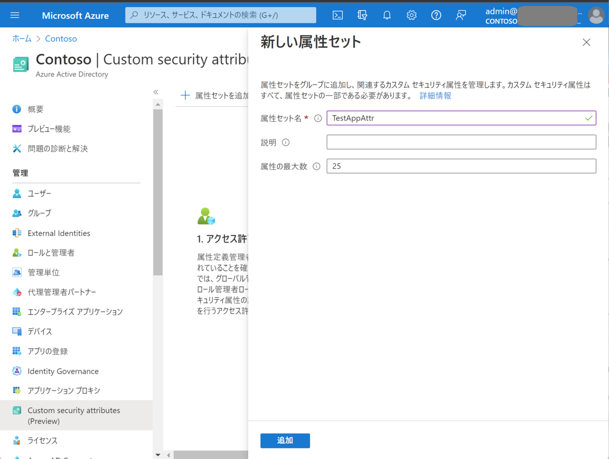Click the アプリケーション プロキシ icon
609x459 pixels.
[x=17, y=390]
